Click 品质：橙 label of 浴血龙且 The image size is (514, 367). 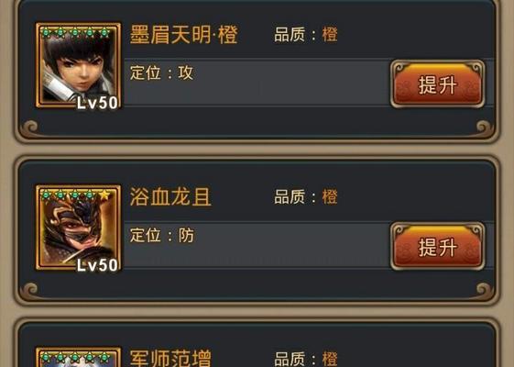tap(306, 196)
